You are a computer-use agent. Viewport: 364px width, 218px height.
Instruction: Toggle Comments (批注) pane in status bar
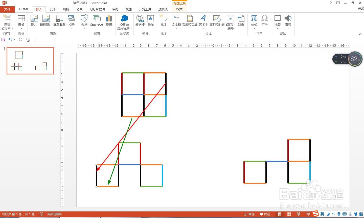click(x=265, y=214)
